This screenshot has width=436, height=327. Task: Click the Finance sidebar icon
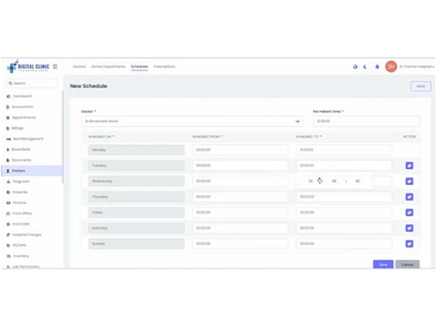[8, 203]
